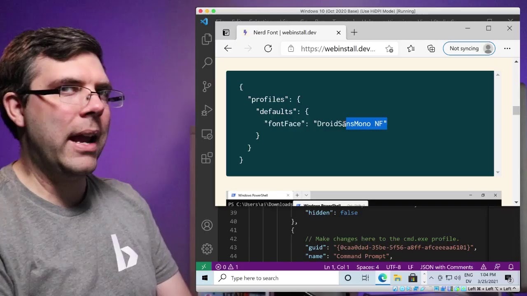This screenshot has width=527, height=296.
Task: Open Task View on taskbar
Action: tap(365, 278)
